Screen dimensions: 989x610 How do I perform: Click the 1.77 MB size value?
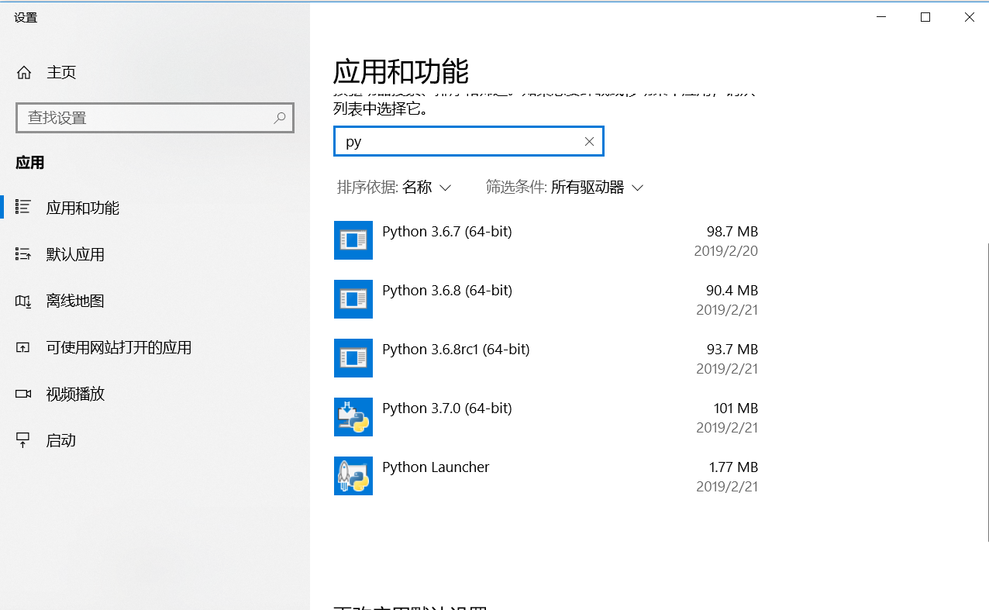(733, 467)
